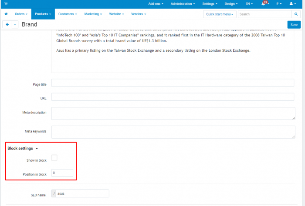This screenshot has width=305, height=206.
Task: Open the currency selector dropdown
Action: (x=279, y=3)
